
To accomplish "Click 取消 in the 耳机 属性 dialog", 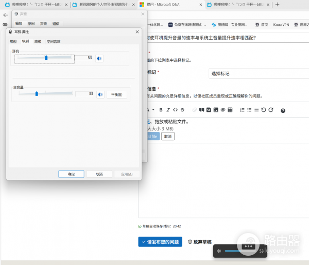I will click(x=99, y=174).
